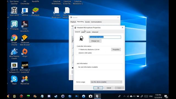Open the volume tray icon
Image resolution: width=176 pixels, height=99 pixels.
coord(134,96)
